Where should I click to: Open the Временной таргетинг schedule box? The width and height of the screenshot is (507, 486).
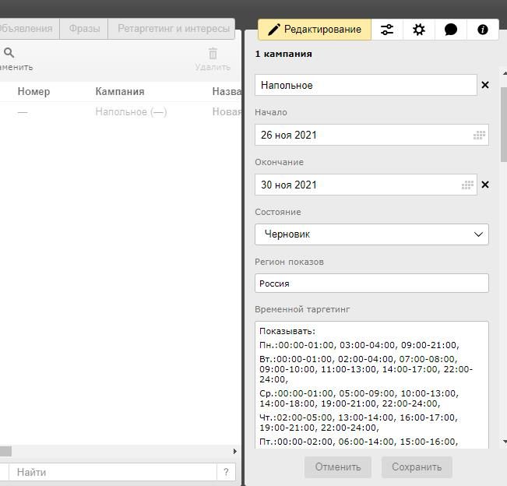[x=371, y=385]
